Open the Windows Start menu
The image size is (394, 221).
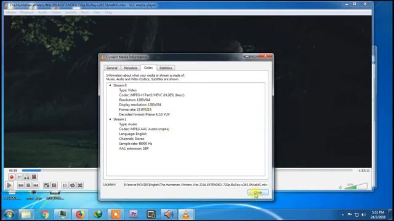pyautogui.click(x=9, y=214)
